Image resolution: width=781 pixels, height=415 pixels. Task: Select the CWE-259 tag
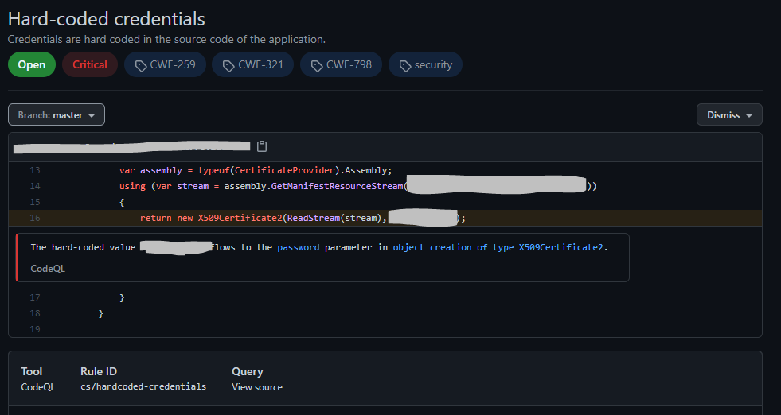pyautogui.click(x=165, y=64)
